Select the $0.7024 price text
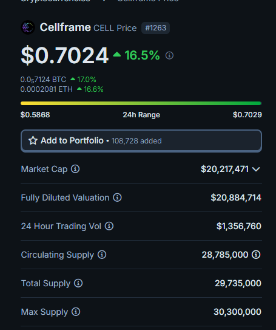The width and height of the screenshot is (276, 330). 64,55
